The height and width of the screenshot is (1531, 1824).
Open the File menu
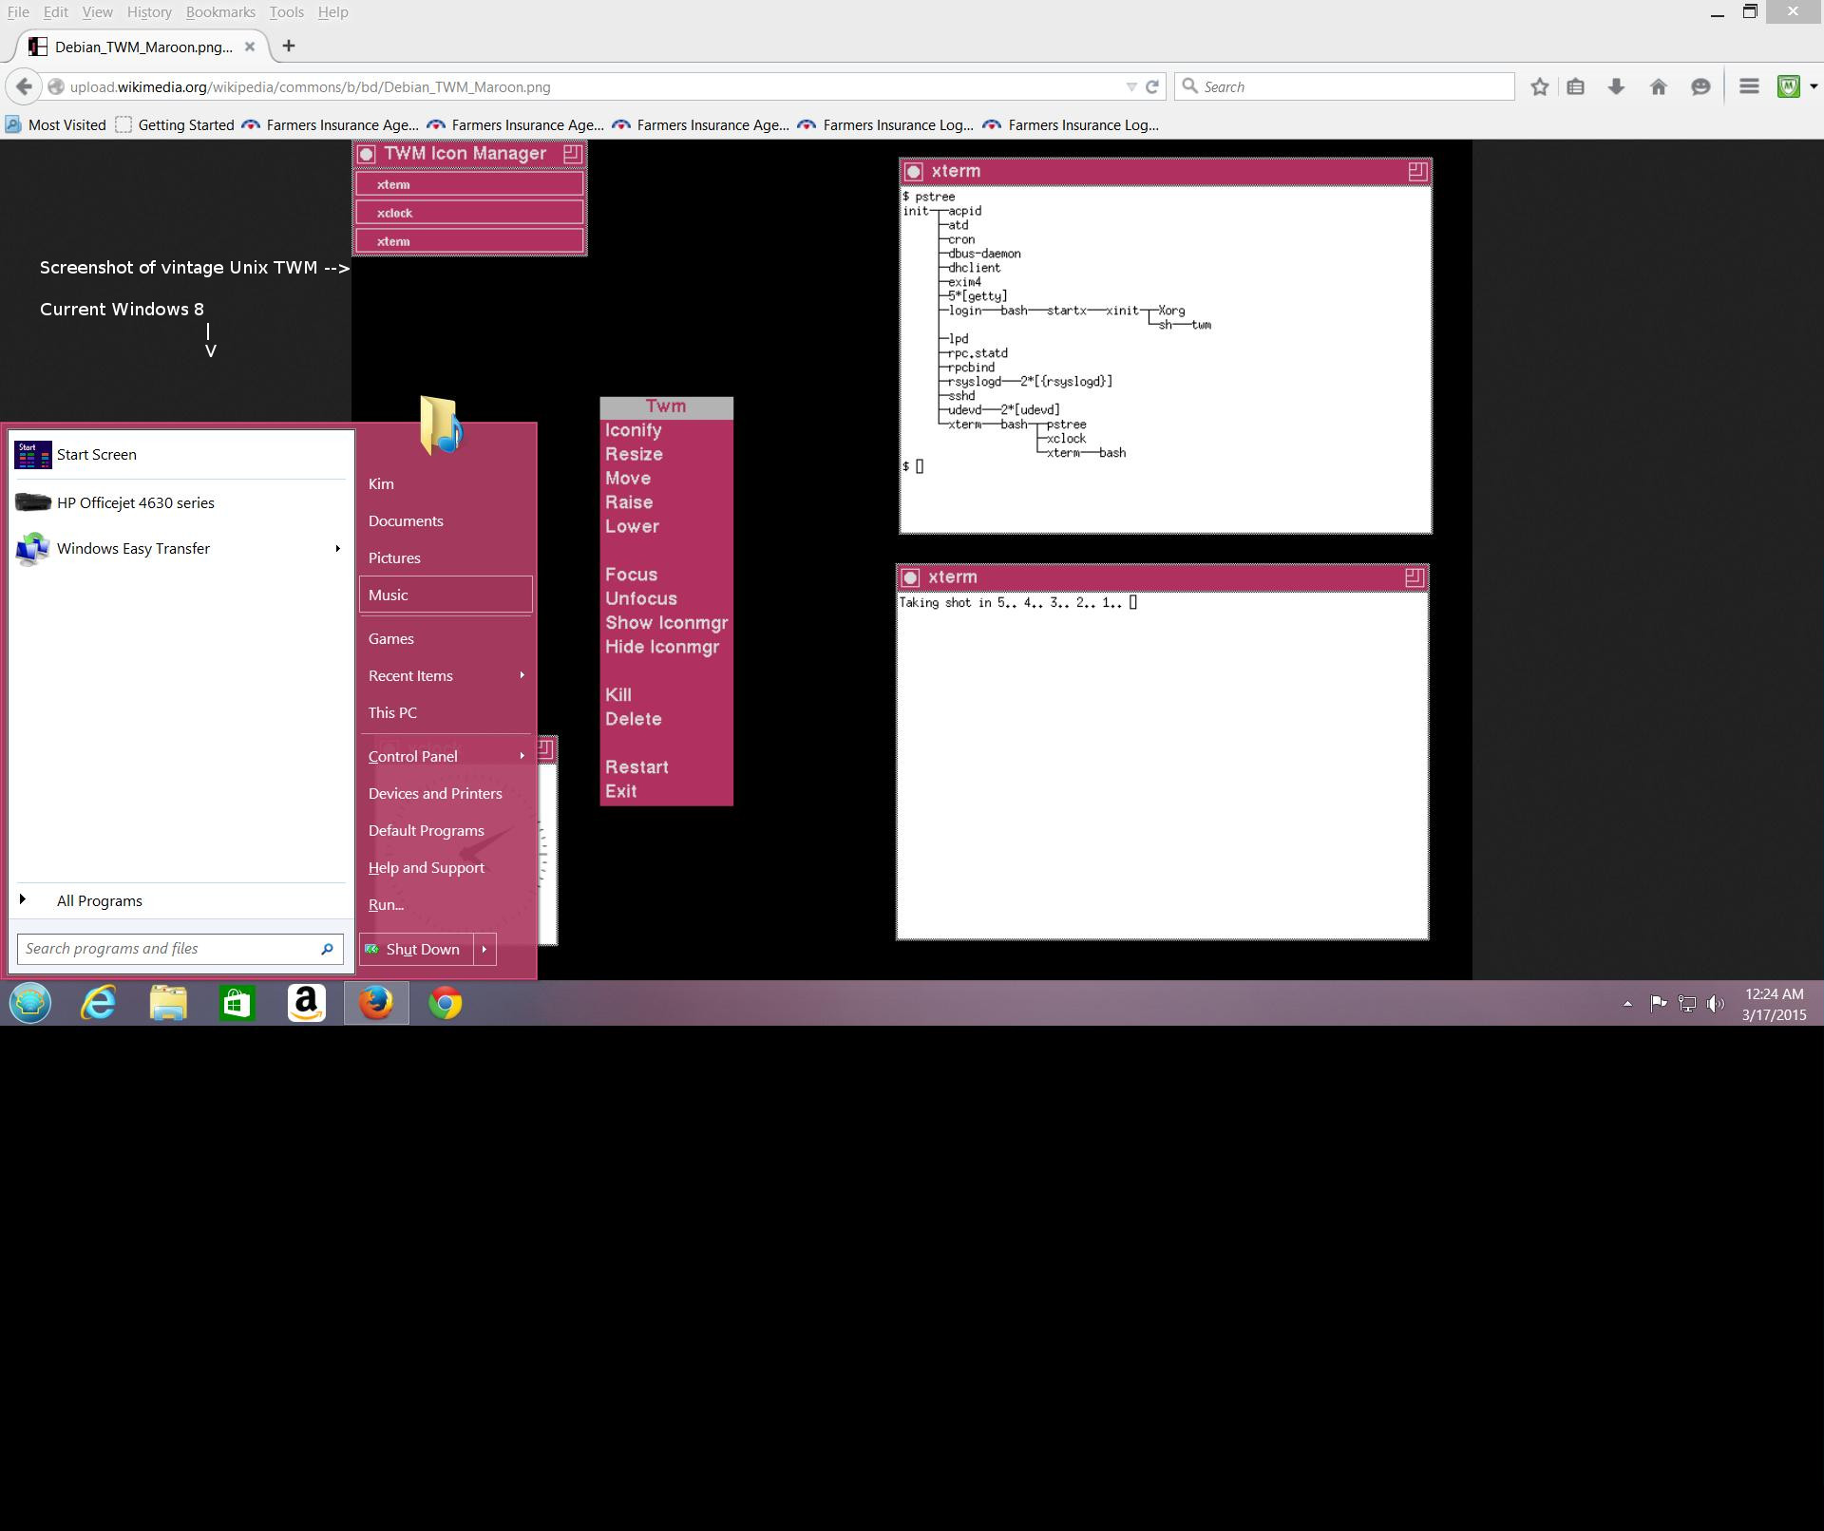pyautogui.click(x=18, y=12)
